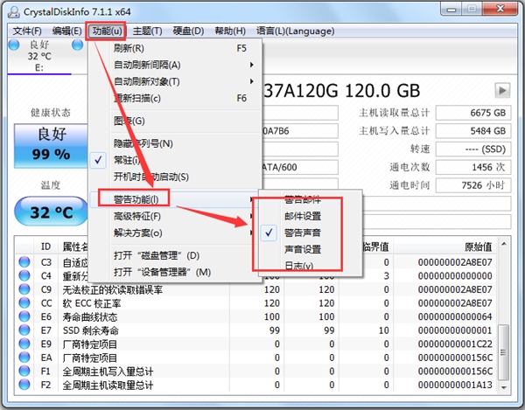
Task: Click the next disk arrow button
Action: pyautogui.click(x=502, y=90)
